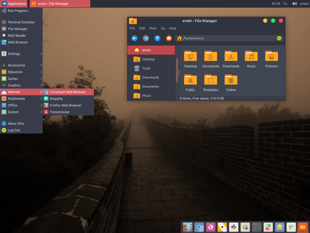Open Terminal Emulator from the menu
The height and width of the screenshot is (233, 310).
coord(21,22)
